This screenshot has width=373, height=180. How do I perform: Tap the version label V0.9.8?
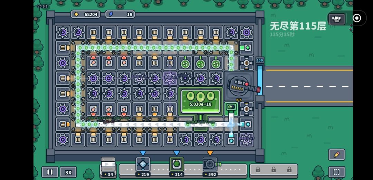click(x=42, y=7)
